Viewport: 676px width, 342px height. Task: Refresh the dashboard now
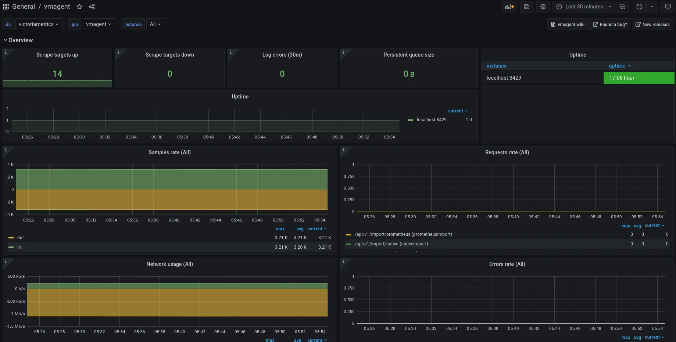pos(639,7)
